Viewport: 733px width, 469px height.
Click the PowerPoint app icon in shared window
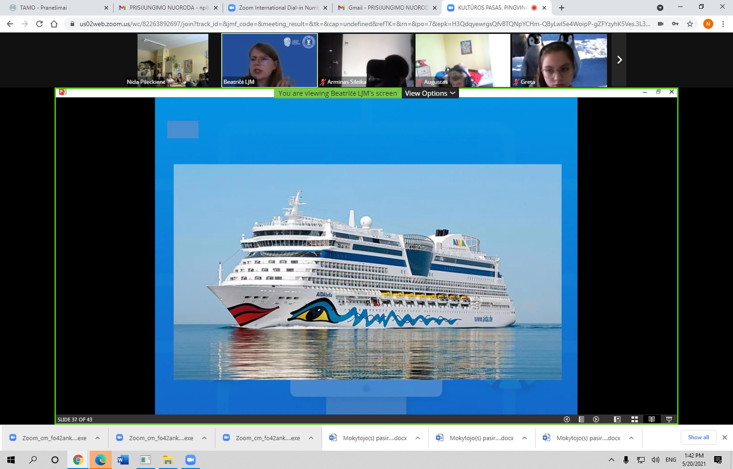[63, 92]
